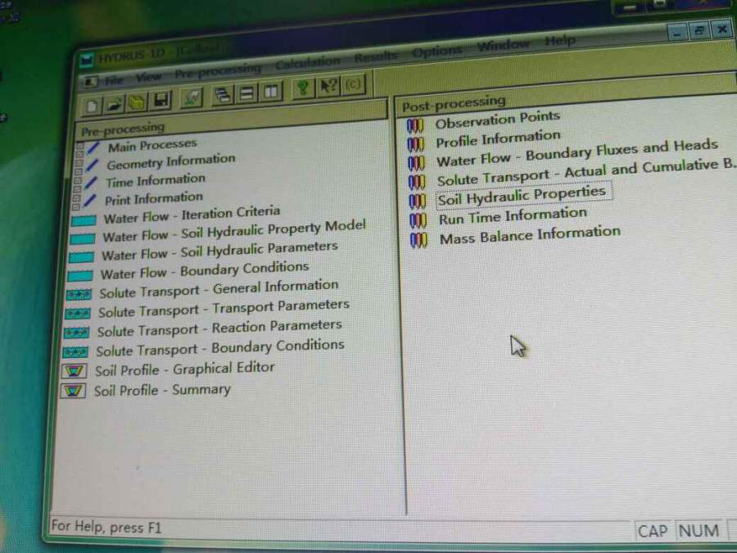Click the notebook icon beside Main Processes
Viewport: 737px width, 553px height.
click(x=88, y=149)
